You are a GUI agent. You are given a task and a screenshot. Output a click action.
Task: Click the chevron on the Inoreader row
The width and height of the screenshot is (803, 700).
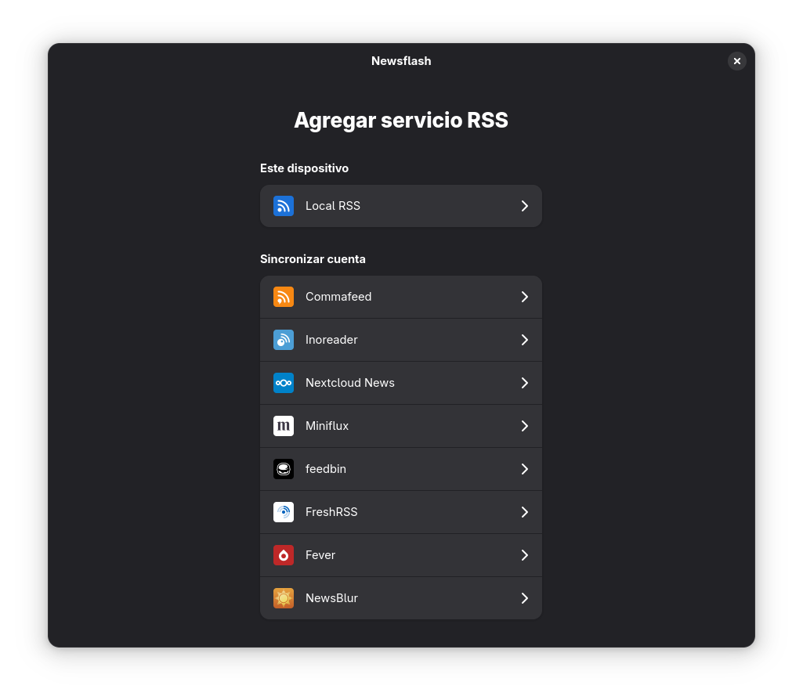pyautogui.click(x=524, y=340)
